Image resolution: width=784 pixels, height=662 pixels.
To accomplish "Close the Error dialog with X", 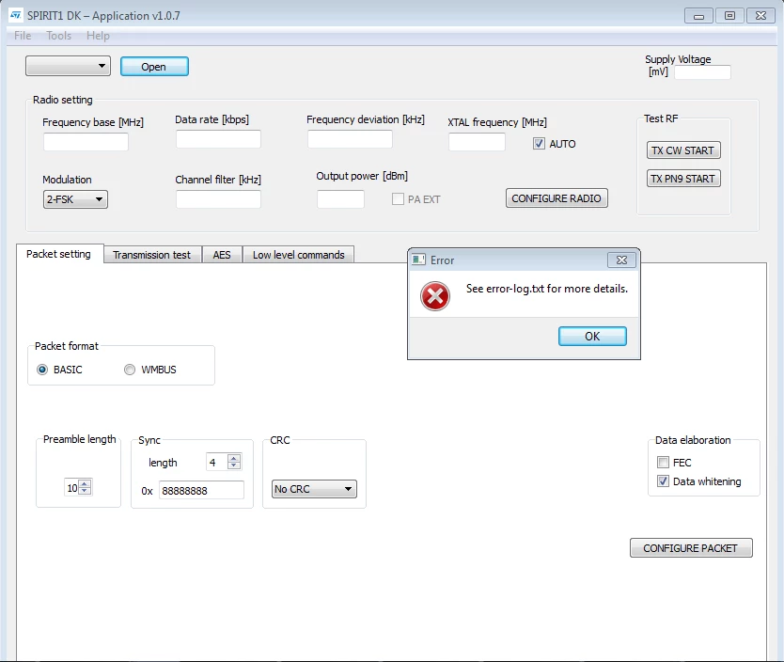I will [x=621, y=260].
